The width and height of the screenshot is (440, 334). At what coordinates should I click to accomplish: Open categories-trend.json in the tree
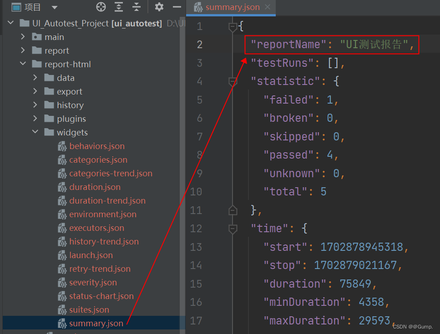coord(111,174)
